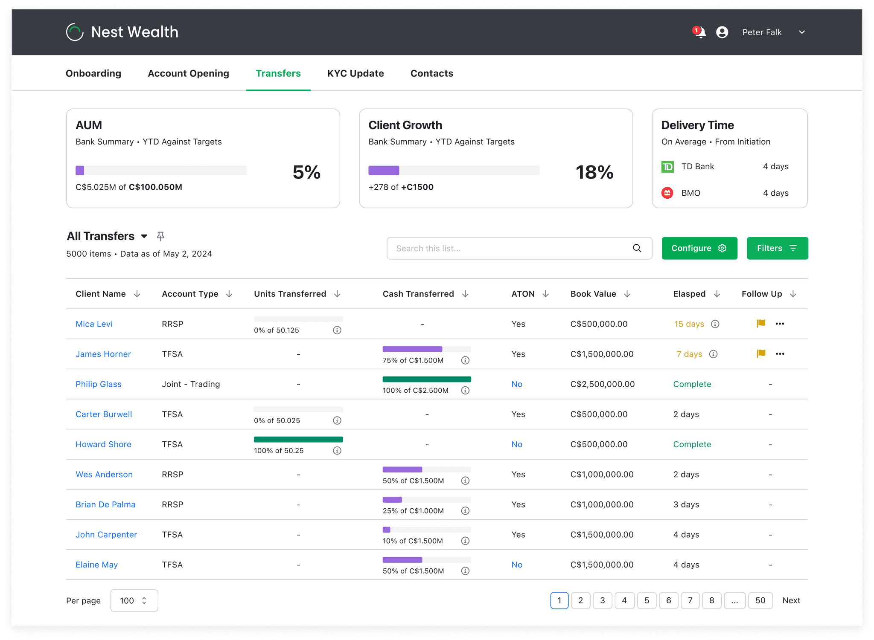Click the Search this list field
Viewport: 874px width, 640px height.
(519, 248)
